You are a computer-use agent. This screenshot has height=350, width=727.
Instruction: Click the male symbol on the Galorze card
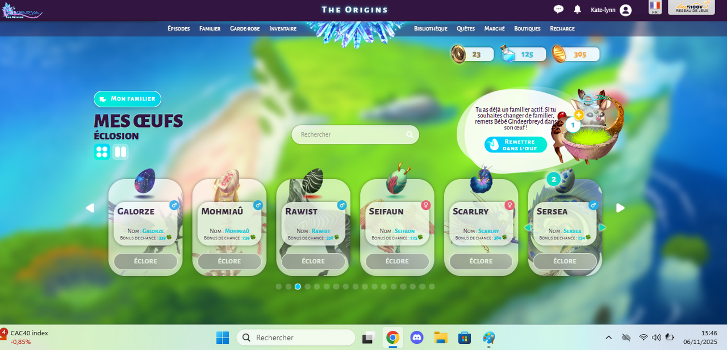(174, 205)
